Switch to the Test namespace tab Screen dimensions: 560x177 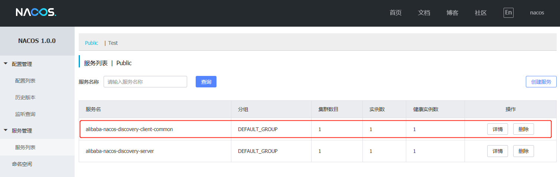(113, 43)
